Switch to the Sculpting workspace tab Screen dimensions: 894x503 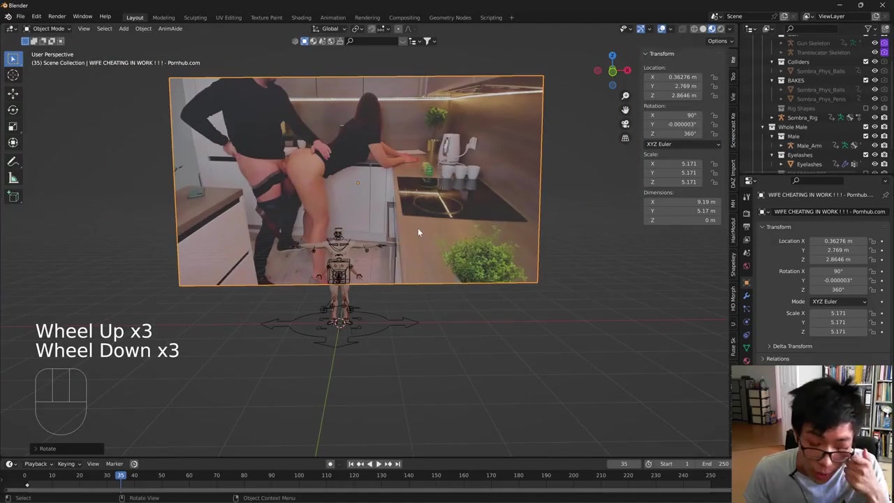tap(195, 17)
